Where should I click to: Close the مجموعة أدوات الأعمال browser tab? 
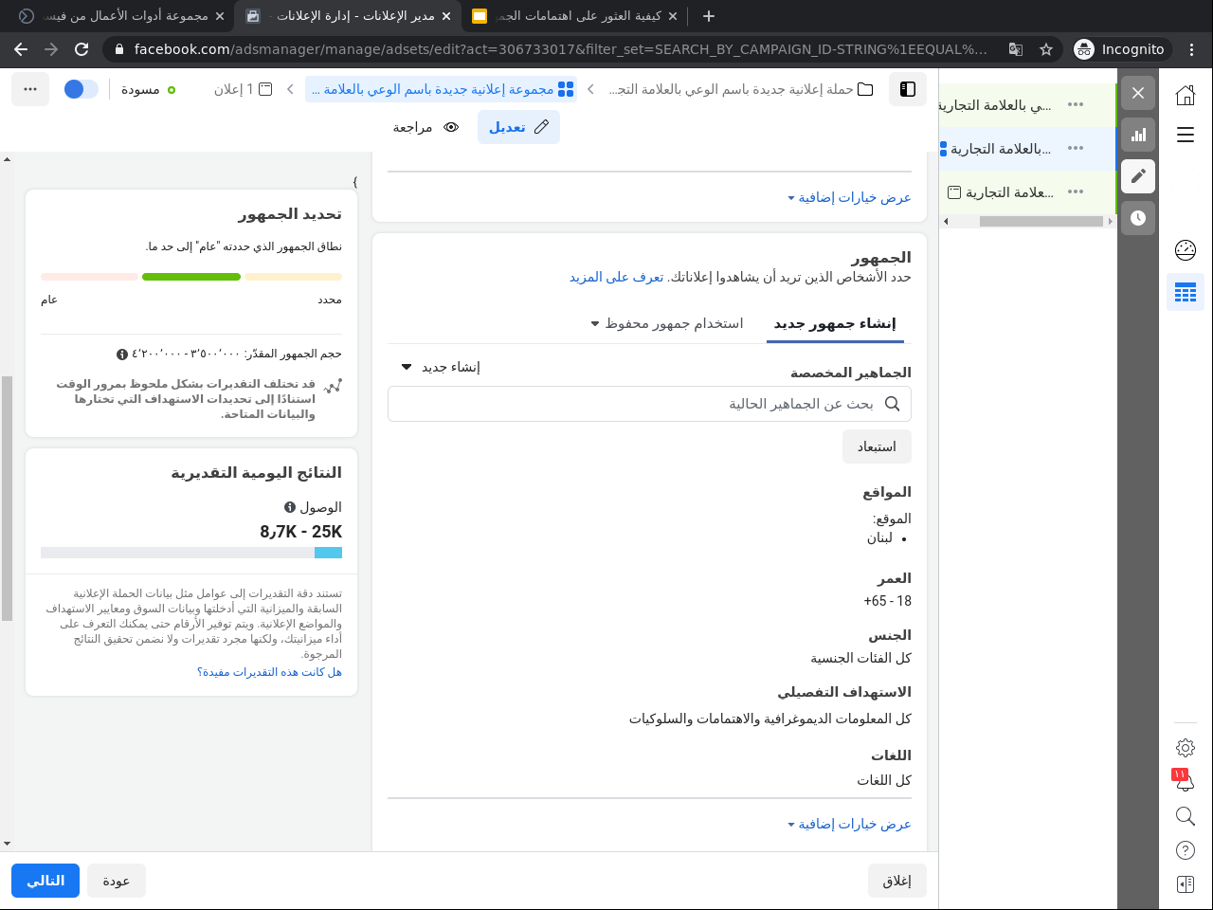[x=220, y=16]
